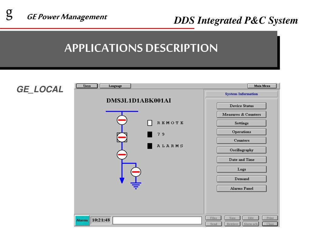Click the System Information header
The height and width of the screenshot is (233, 311).
241,94
